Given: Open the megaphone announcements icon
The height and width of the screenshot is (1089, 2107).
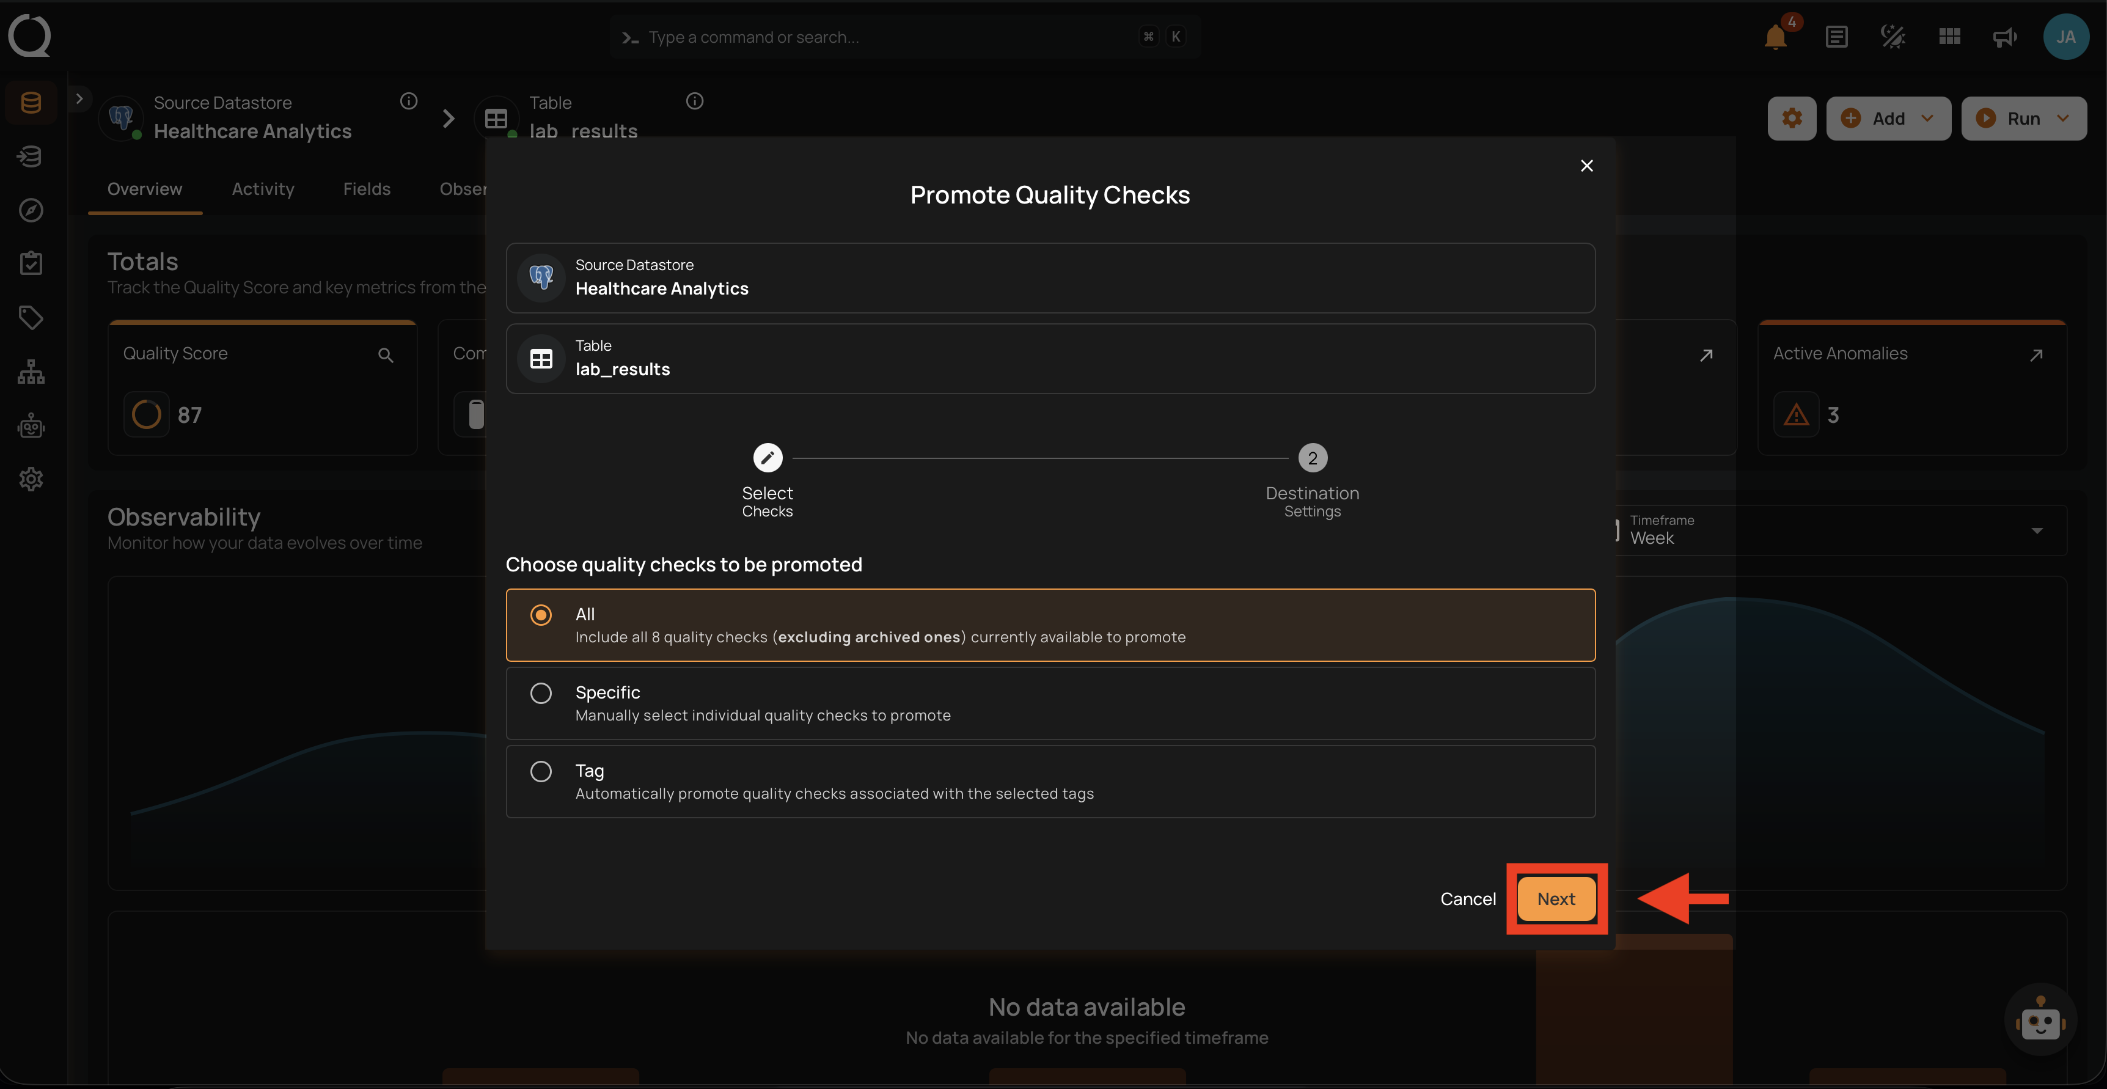Looking at the screenshot, I should [x=2005, y=37].
